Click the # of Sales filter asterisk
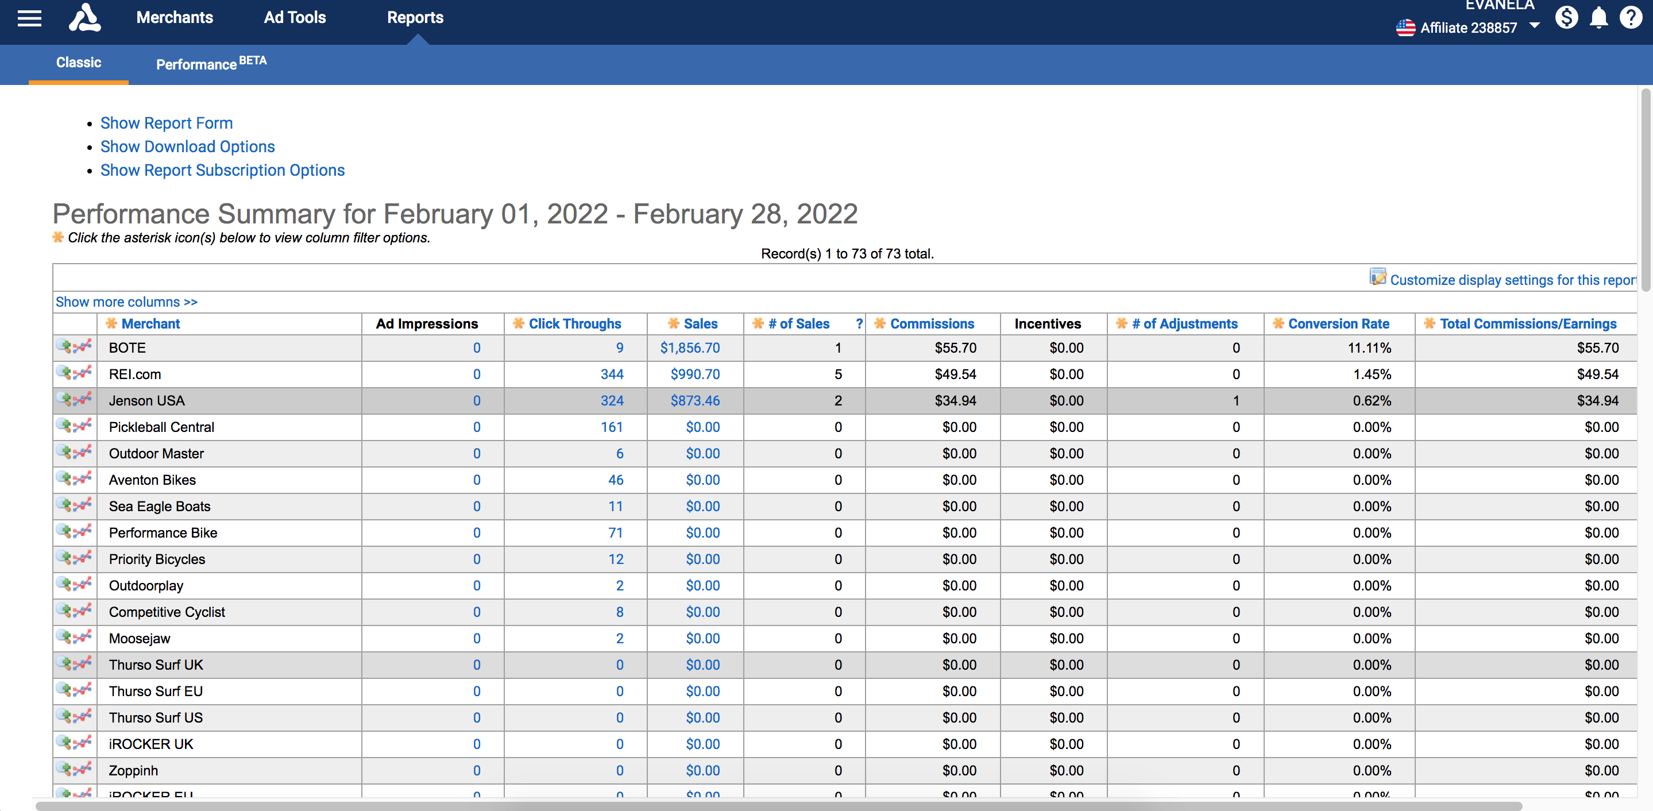This screenshot has height=811, width=1653. pyautogui.click(x=758, y=323)
